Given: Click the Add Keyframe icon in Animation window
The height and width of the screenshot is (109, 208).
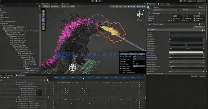Looking at the screenshot, I should click(x=44, y=80).
